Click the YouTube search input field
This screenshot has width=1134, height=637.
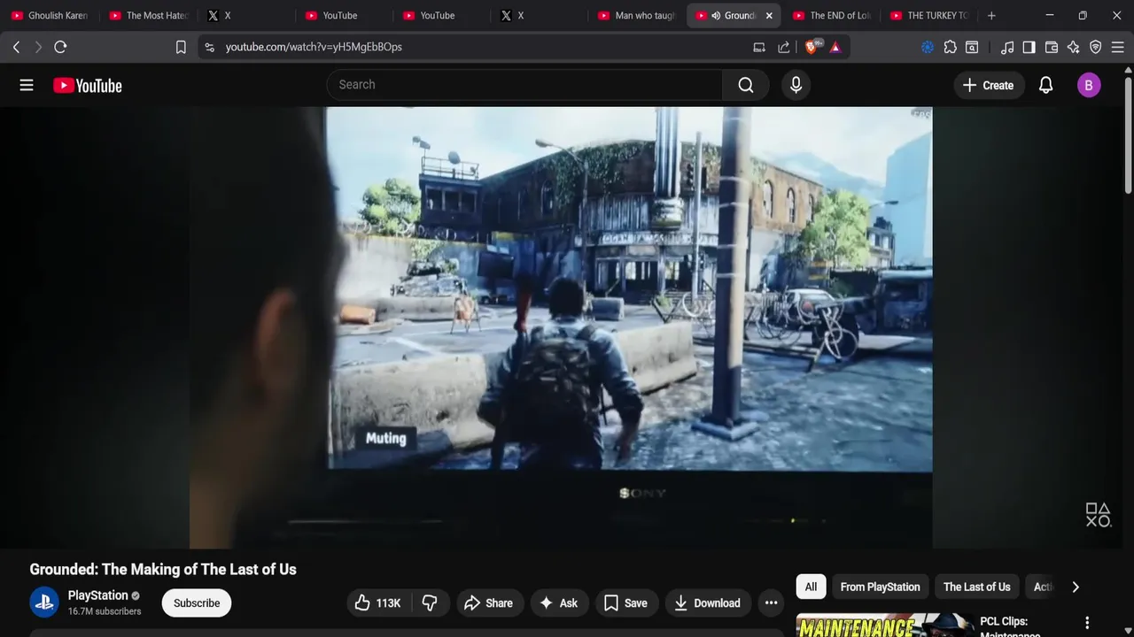(524, 85)
